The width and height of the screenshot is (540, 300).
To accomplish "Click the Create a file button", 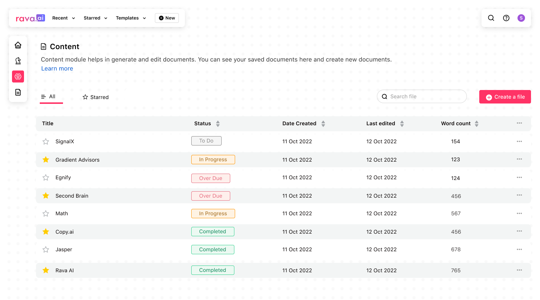I will coord(505,97).
